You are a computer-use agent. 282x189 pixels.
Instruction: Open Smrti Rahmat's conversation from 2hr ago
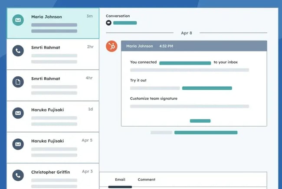(x=53, y=54)
